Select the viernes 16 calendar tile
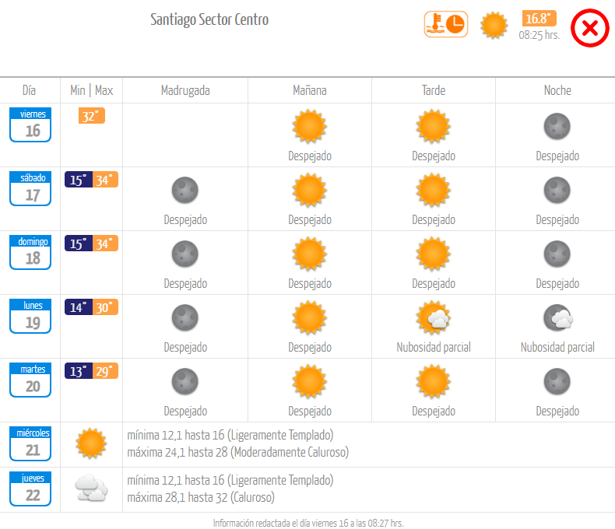This screenshot has height=529, width=615. coord(30,124)
